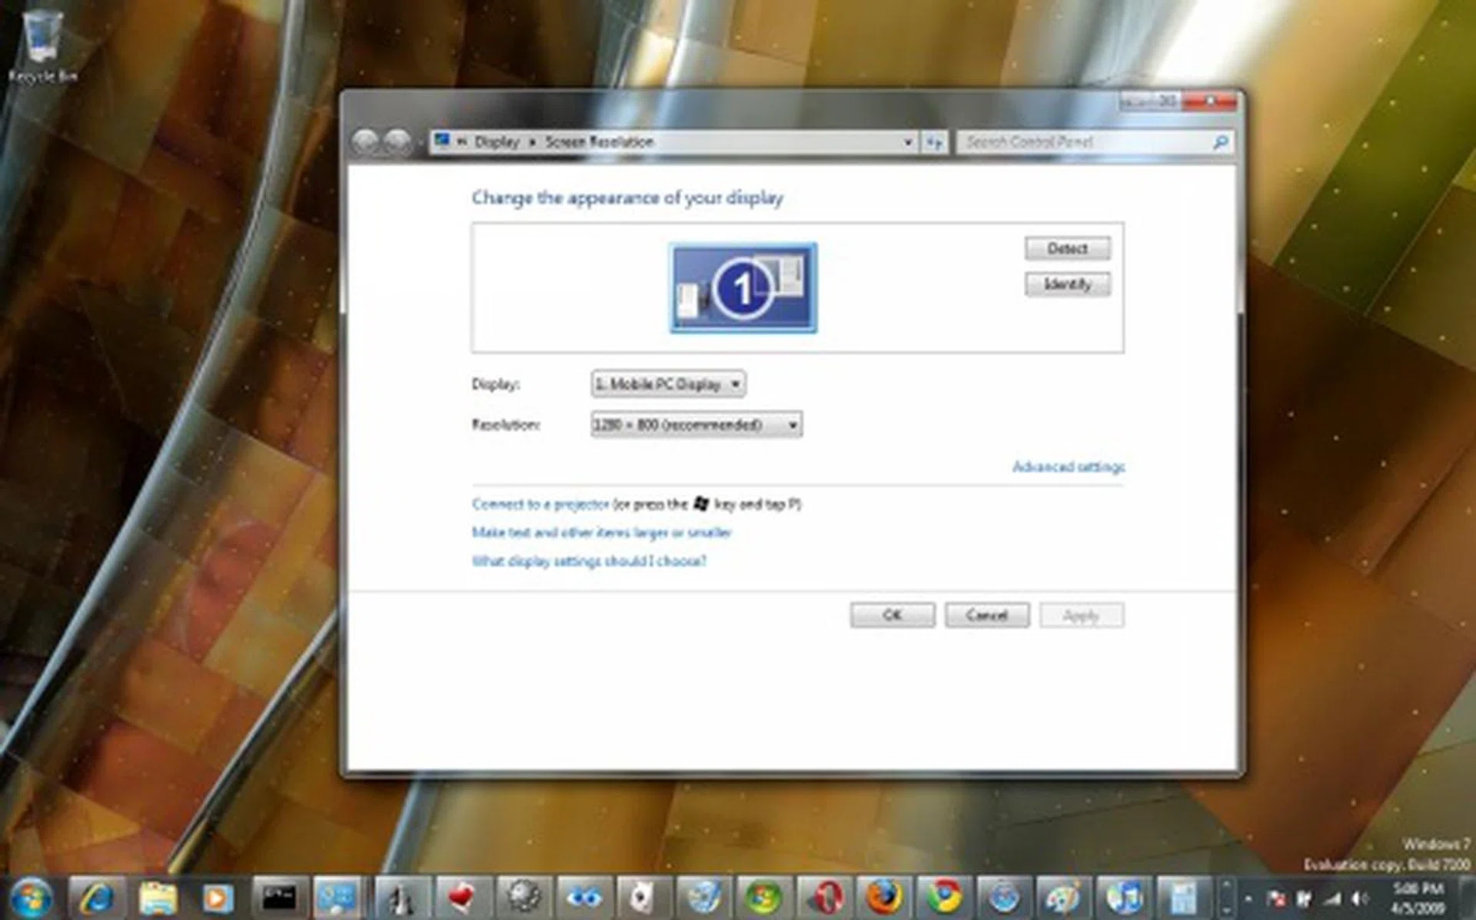Click the Apply button
The height and width of the screenshot is (920, 1476).
click(x=1081, y=615)
